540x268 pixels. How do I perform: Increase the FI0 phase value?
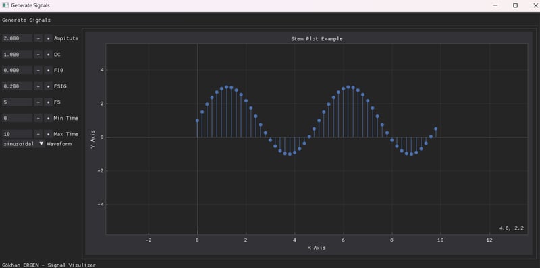pyautogui.click(x=48, y=71)
